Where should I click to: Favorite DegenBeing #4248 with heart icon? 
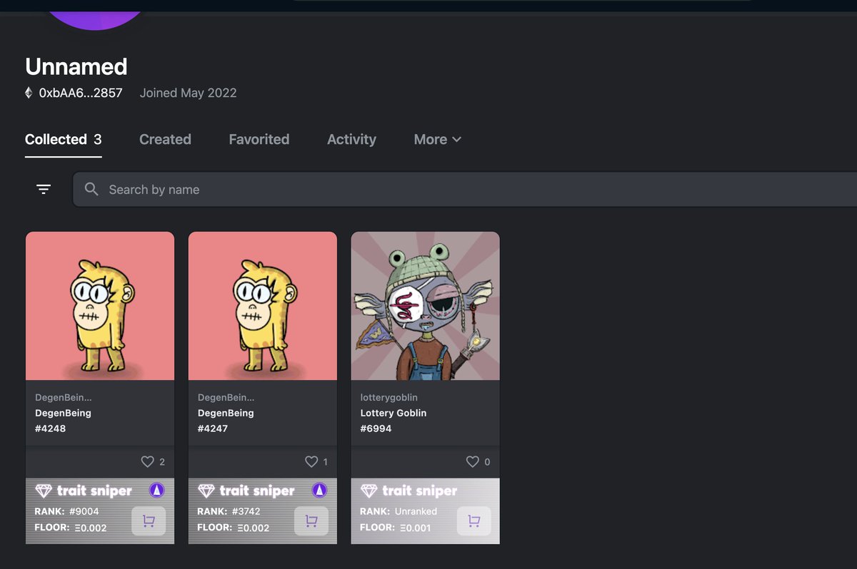pos(148,461)
